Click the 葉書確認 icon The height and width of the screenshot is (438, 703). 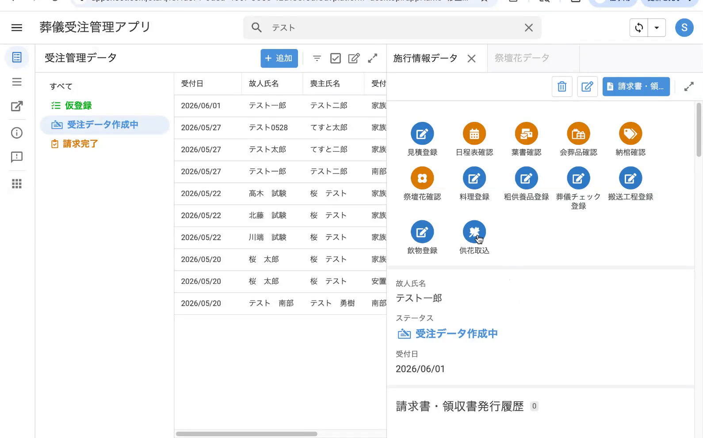(526, 133)
